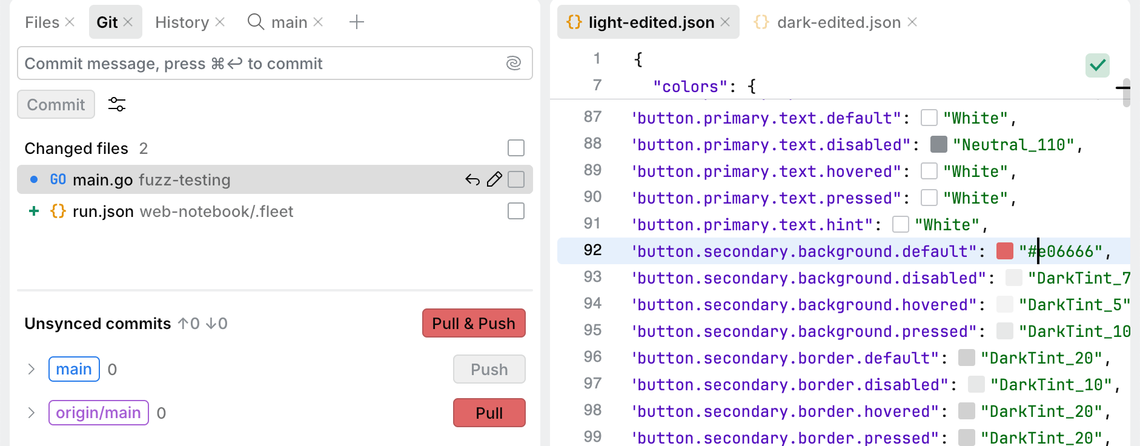Click the green checkmark inspection icon
Viewport: 1140px width, 446px height.
1097,65
